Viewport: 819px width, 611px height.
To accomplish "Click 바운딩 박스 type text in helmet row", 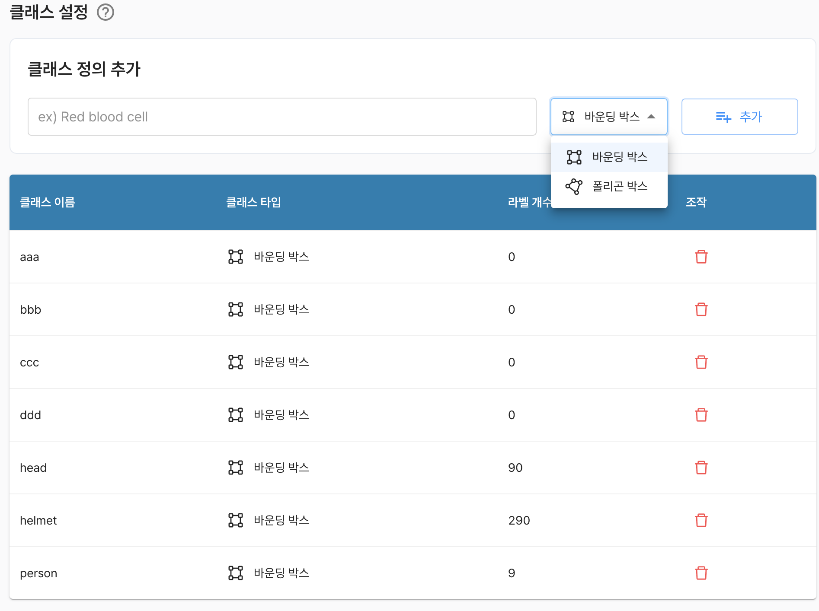I will 282,520.
